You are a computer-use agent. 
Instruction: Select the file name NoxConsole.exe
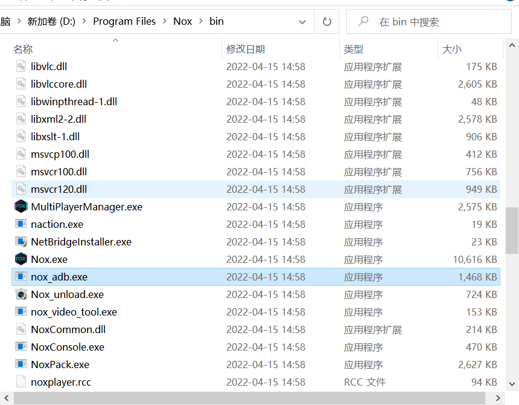coord(68,347)
